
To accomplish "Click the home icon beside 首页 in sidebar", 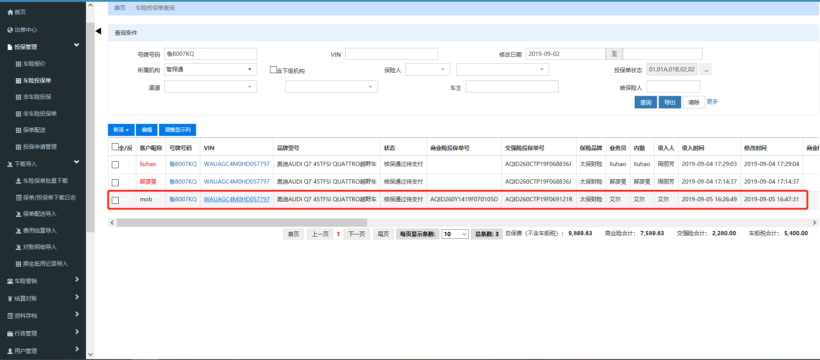I will coord(10,12).
